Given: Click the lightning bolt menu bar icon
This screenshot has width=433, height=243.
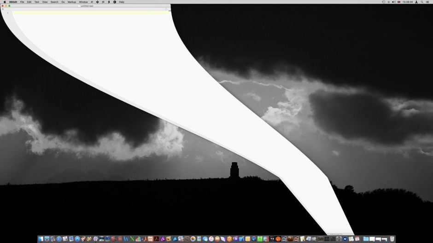Looking at the screenshot, I should [x=109, y=2].
